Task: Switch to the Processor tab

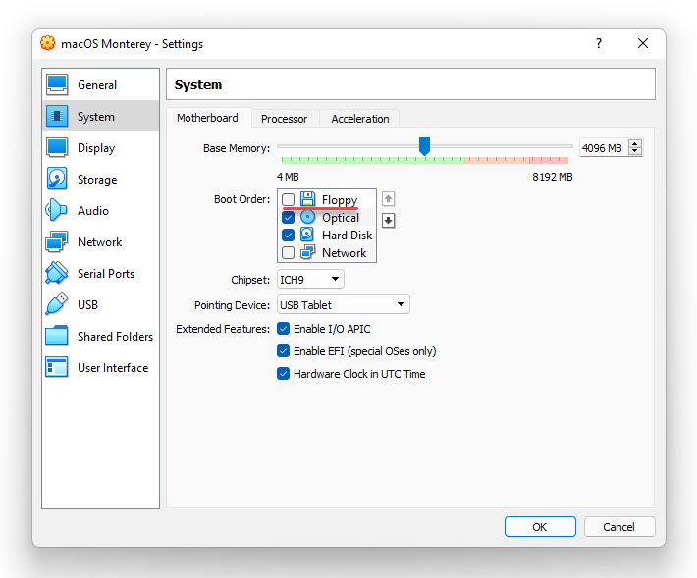Action: tap(284, 119)
